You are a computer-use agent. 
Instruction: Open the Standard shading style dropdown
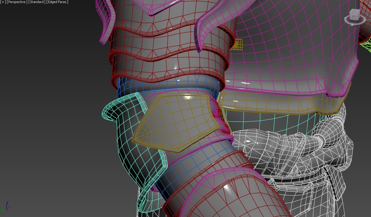(x=37, y=2)
